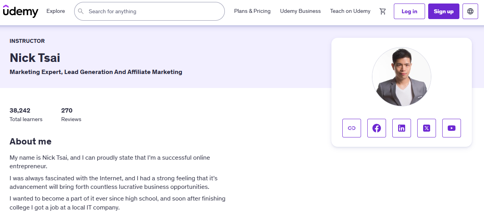Click Nick Tsai's profile photo

[x=402, y=77]
